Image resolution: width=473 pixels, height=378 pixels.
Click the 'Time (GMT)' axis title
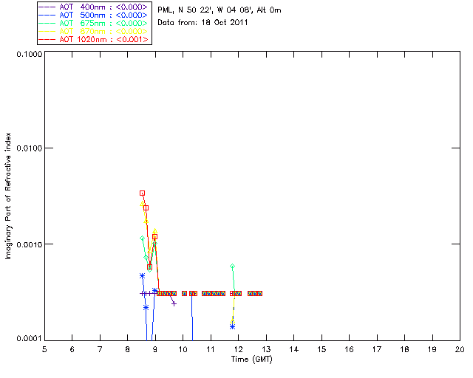[x=251, y=360]
